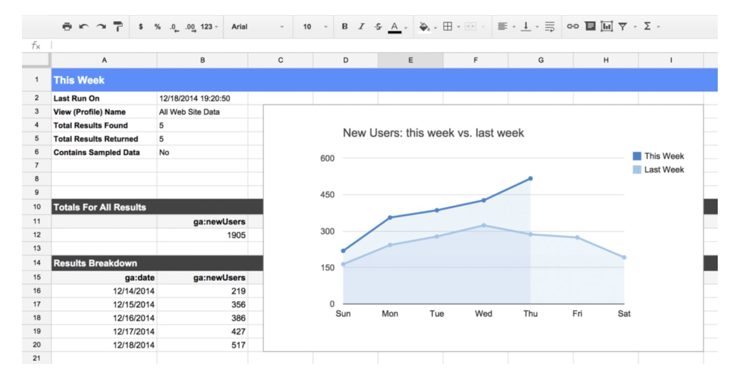Select date cell 12/16/2014
Screen dimensions: 737x375
pos(104,318)
